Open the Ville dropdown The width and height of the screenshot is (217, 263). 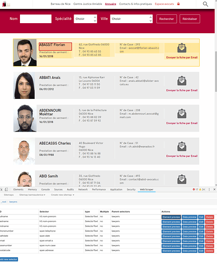(x=131, y=19)
